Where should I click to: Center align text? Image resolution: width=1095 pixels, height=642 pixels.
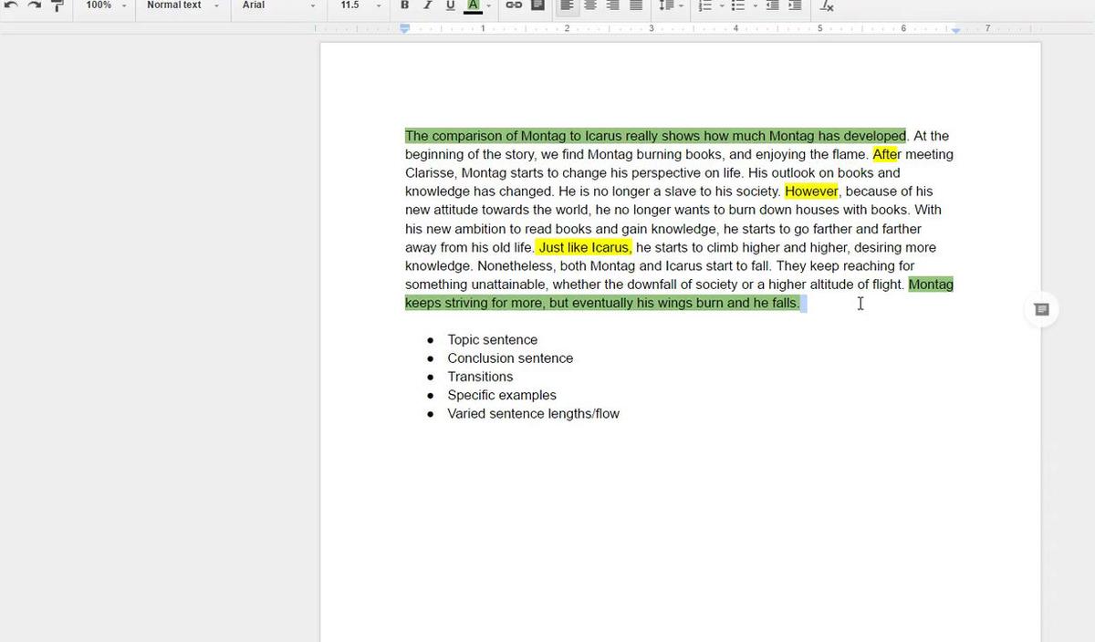590,5
